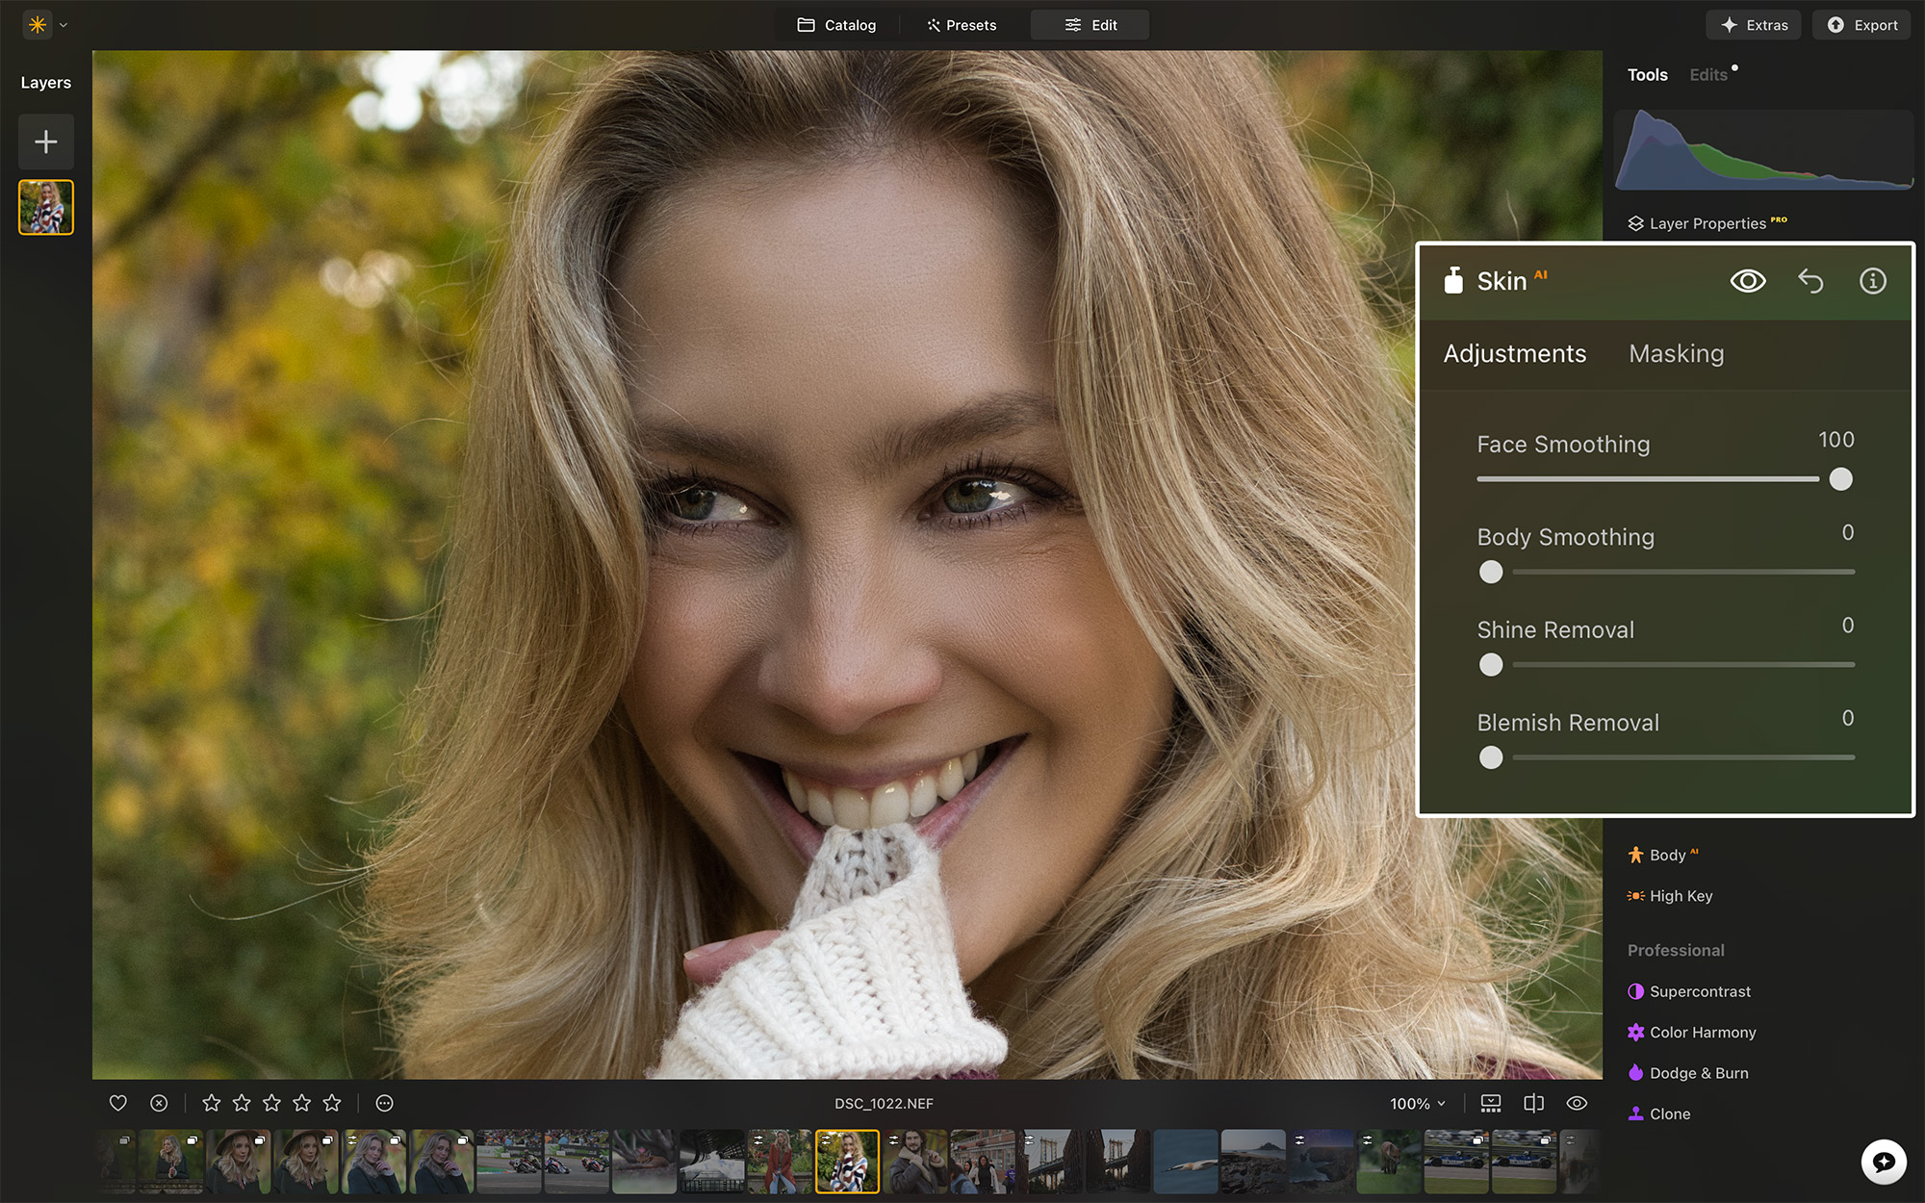This screenshot has height=1203, width=1925.
Task: Switch to the Masking tab
Action: (x=1676, y=353)
